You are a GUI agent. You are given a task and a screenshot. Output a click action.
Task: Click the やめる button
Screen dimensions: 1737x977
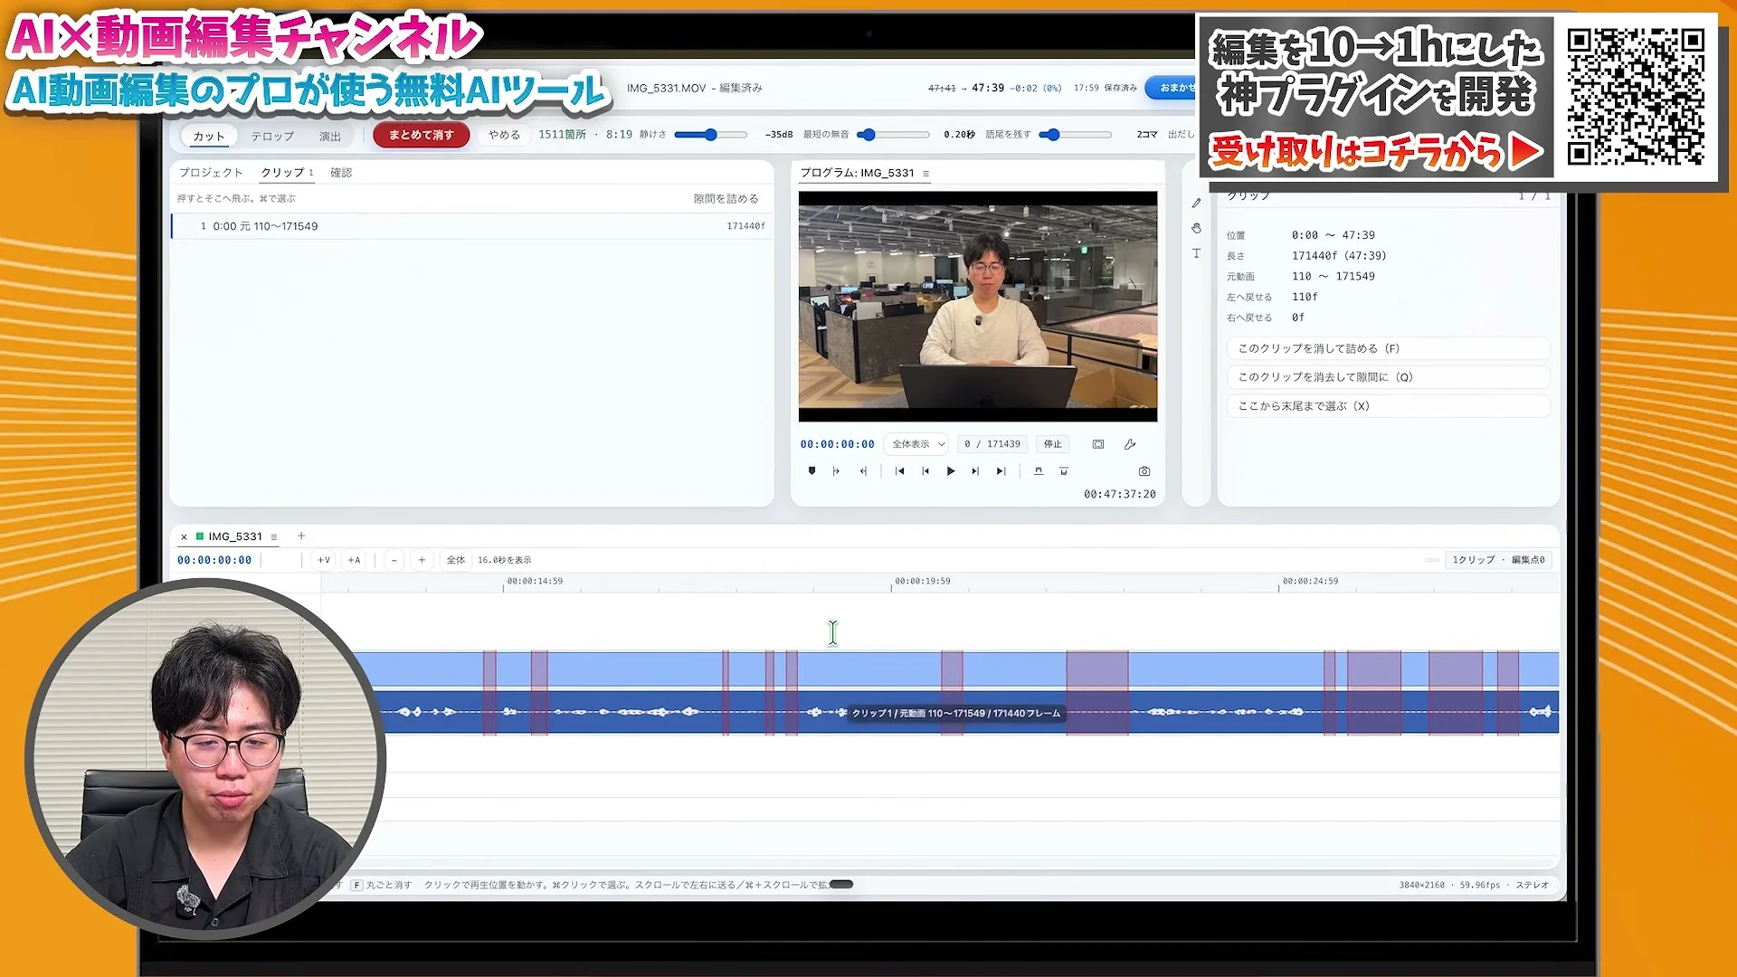[x=504, y=135]
